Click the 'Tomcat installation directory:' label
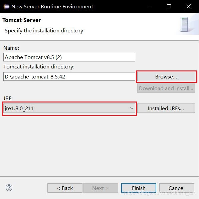 click(39, 67)
